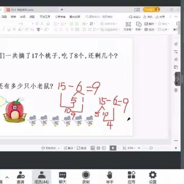The image size is (184, 184).
Task: Open the 63% zoom level dropdown
Action: (x=131, y=148)
